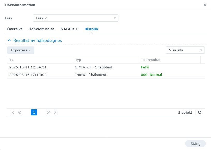Viewport: 211px width, 150px height.
Task: Switch to the Översikt tab
Action: 14,29
